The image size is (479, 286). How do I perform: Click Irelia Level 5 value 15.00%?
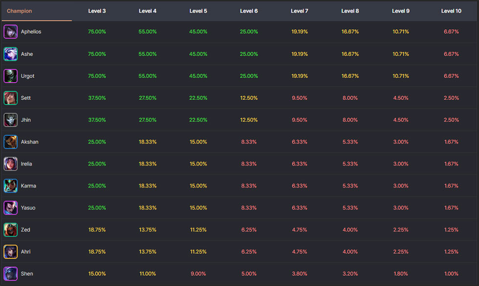pos(198,164)
